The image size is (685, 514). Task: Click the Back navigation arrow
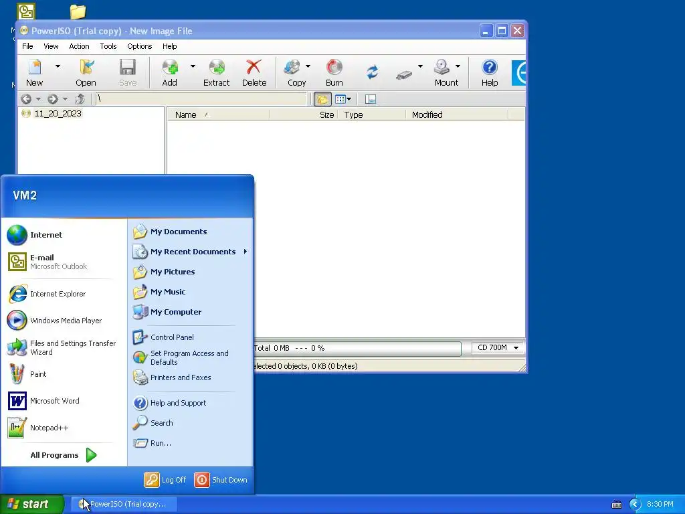(26, 99)
